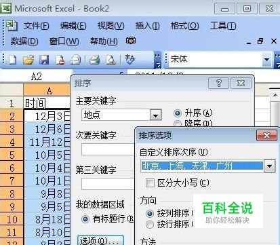Select row 5 header
Viewport: 280px width, 245px height.
[12, 155]
